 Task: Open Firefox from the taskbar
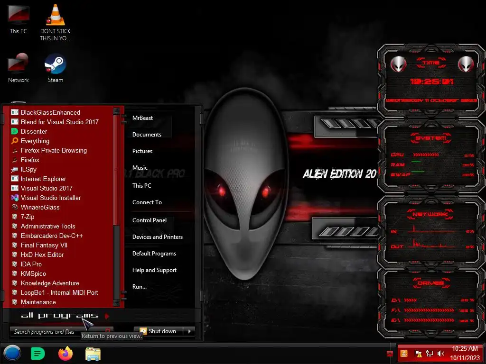click(65, 354)
